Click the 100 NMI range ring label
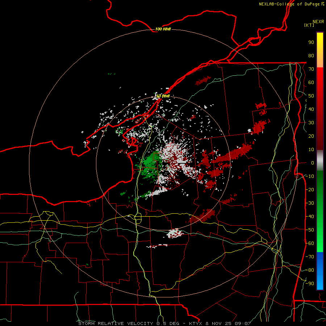 point(163,29)
